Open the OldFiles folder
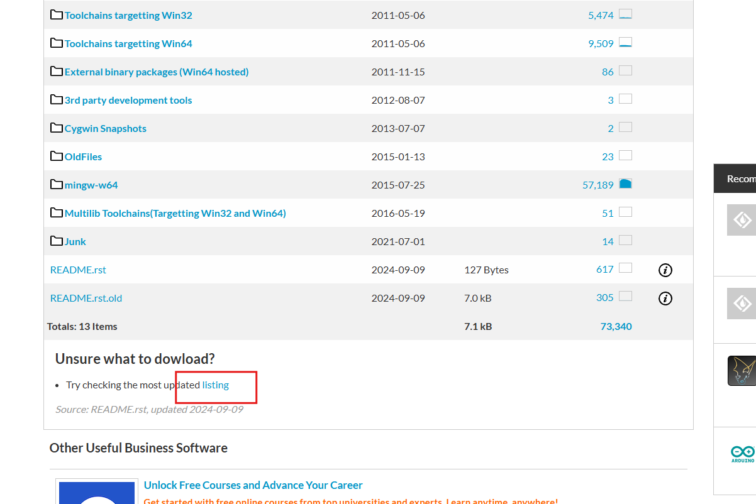 click(x=83, y=156)
